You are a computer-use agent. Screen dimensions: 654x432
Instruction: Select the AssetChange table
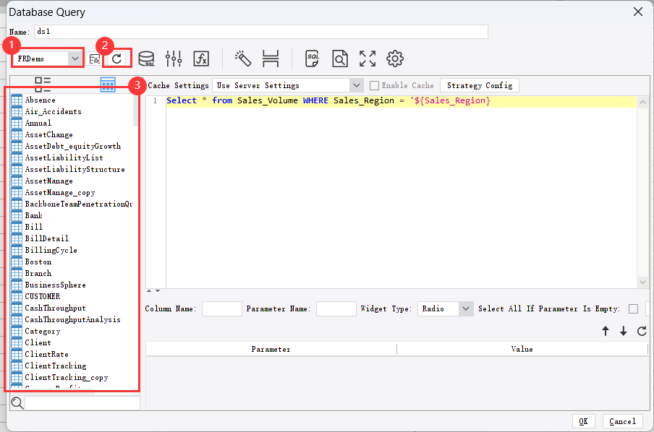point(48,135)
